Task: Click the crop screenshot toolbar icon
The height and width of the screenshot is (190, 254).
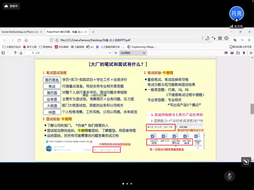Action: coord(235,40)
